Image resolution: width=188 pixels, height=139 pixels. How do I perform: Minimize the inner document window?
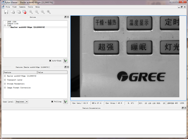click(179, 7)
